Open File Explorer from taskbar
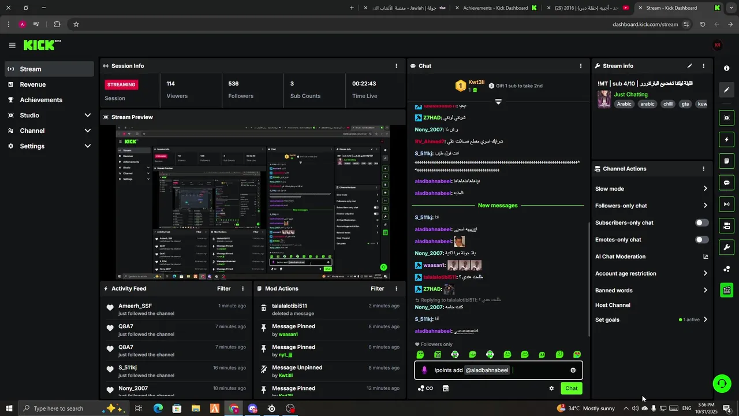The width and height of the screenshot is (739, 416). (196, 408)
